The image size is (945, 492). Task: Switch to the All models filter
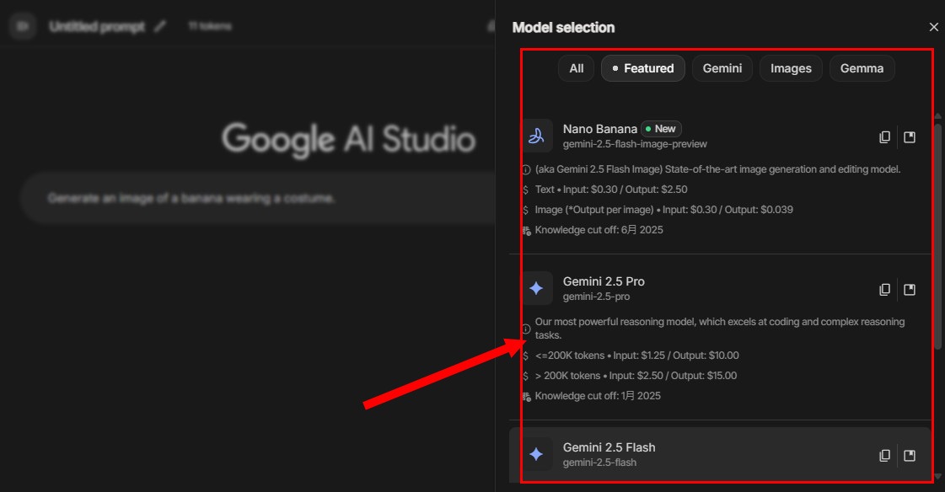tap(576, 68)
